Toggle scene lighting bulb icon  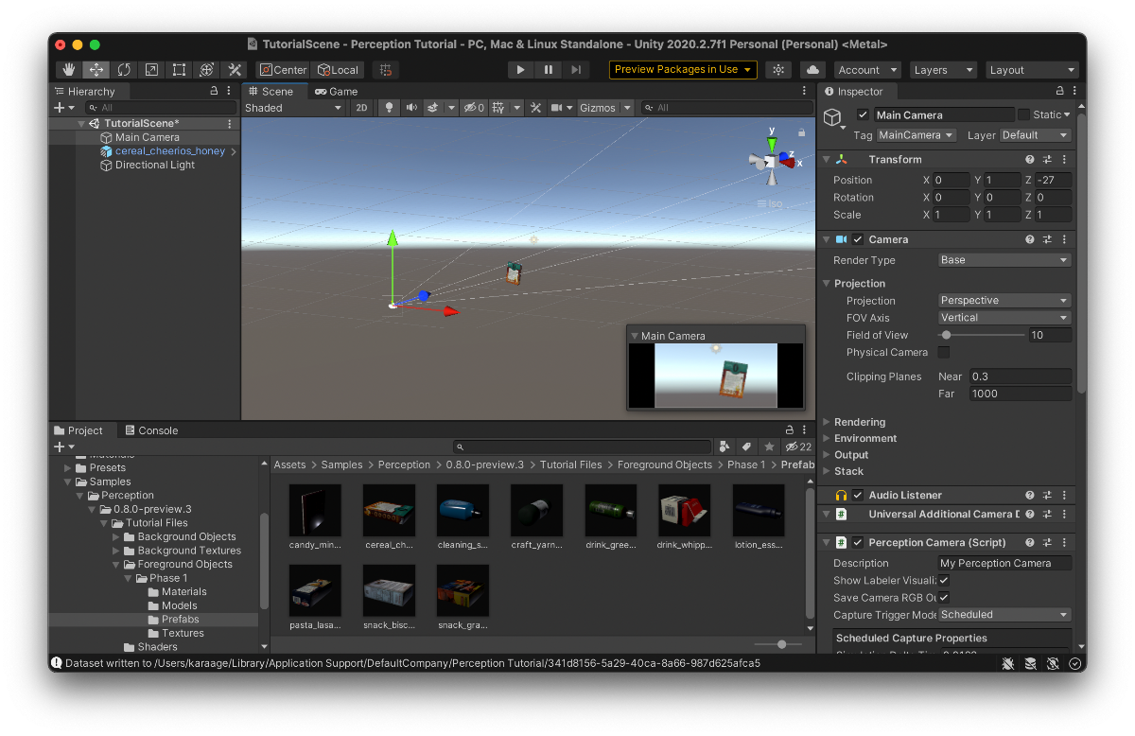[x=388, y=108]
